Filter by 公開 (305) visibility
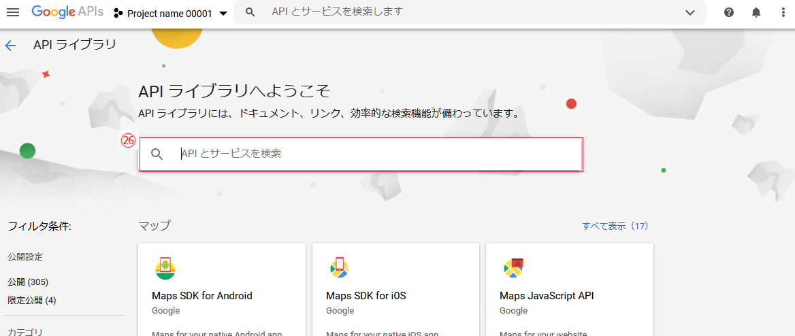This screenshot has height=336, width=795. 28,282
